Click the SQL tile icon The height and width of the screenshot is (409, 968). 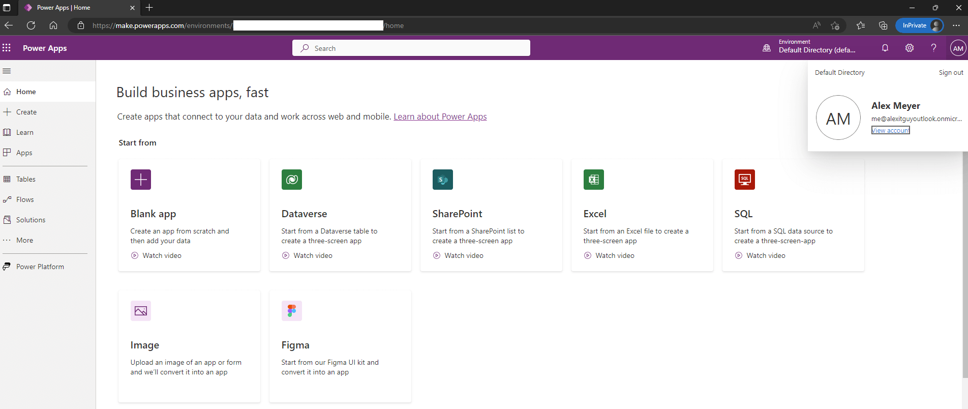point(745,180)
